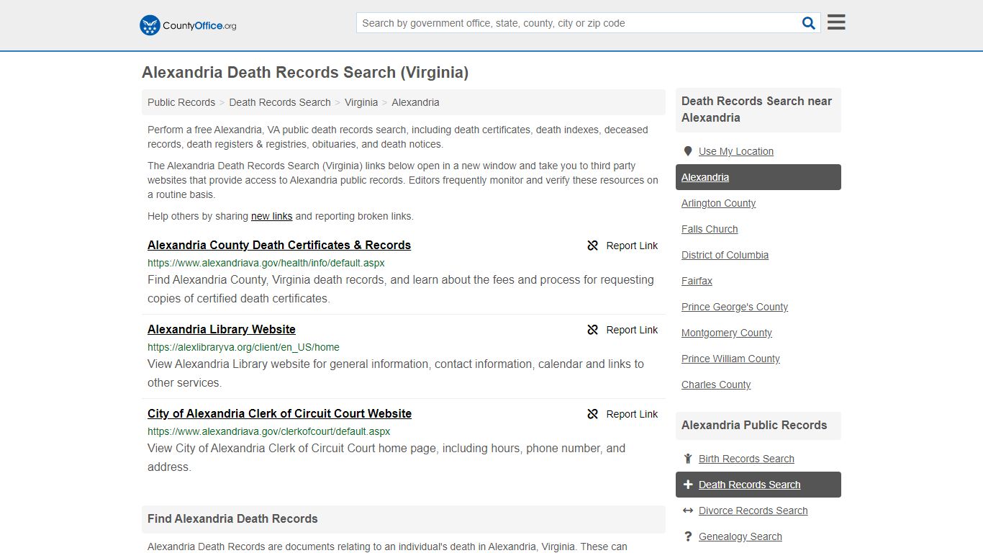Select Charles County in sidebar
The height and width of the screenshot is (553, 983).
[716, 385]
